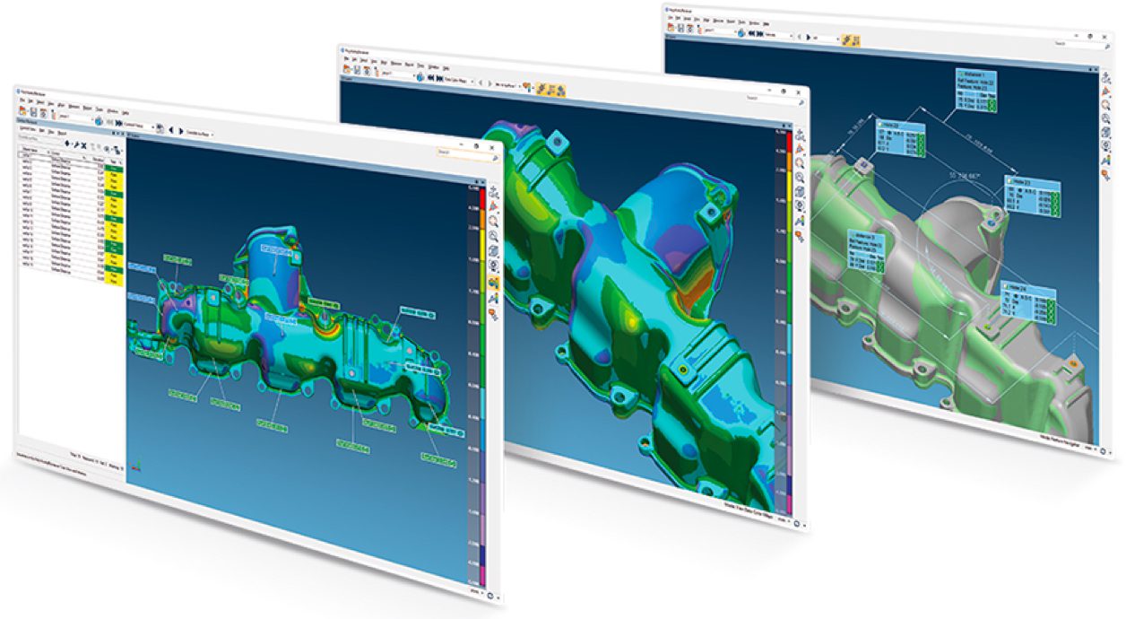Open the save icon on the main toolbar
1126x619 pixels.
33,110
